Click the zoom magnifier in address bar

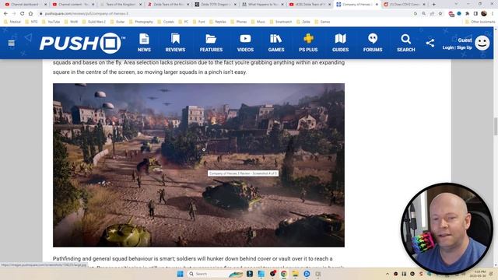[x=423, y=14]
